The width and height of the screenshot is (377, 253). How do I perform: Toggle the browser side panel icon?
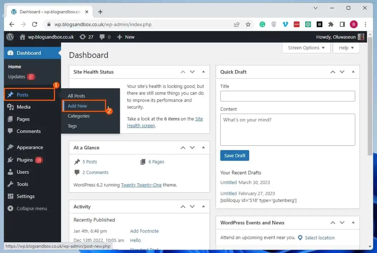coord(342,24)
